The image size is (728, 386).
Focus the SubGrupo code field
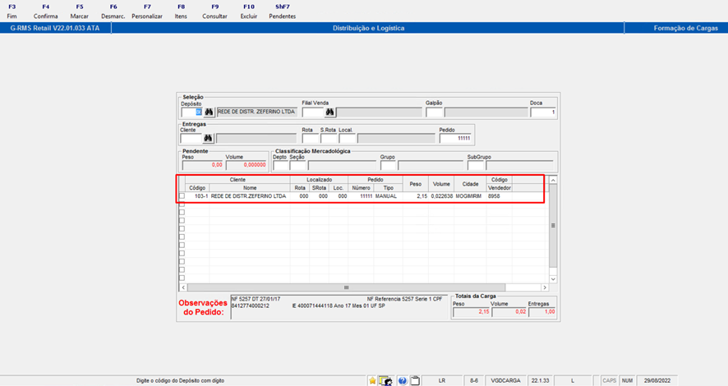click(476, 165)
